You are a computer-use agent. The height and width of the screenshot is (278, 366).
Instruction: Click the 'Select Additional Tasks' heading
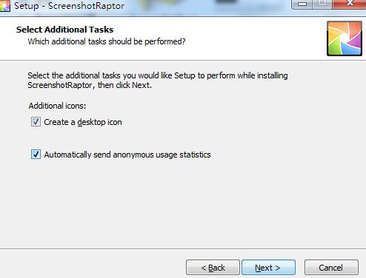(x=64, y=30)
